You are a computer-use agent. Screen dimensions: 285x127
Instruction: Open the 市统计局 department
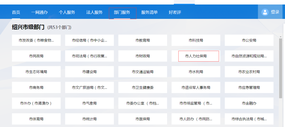90,119
